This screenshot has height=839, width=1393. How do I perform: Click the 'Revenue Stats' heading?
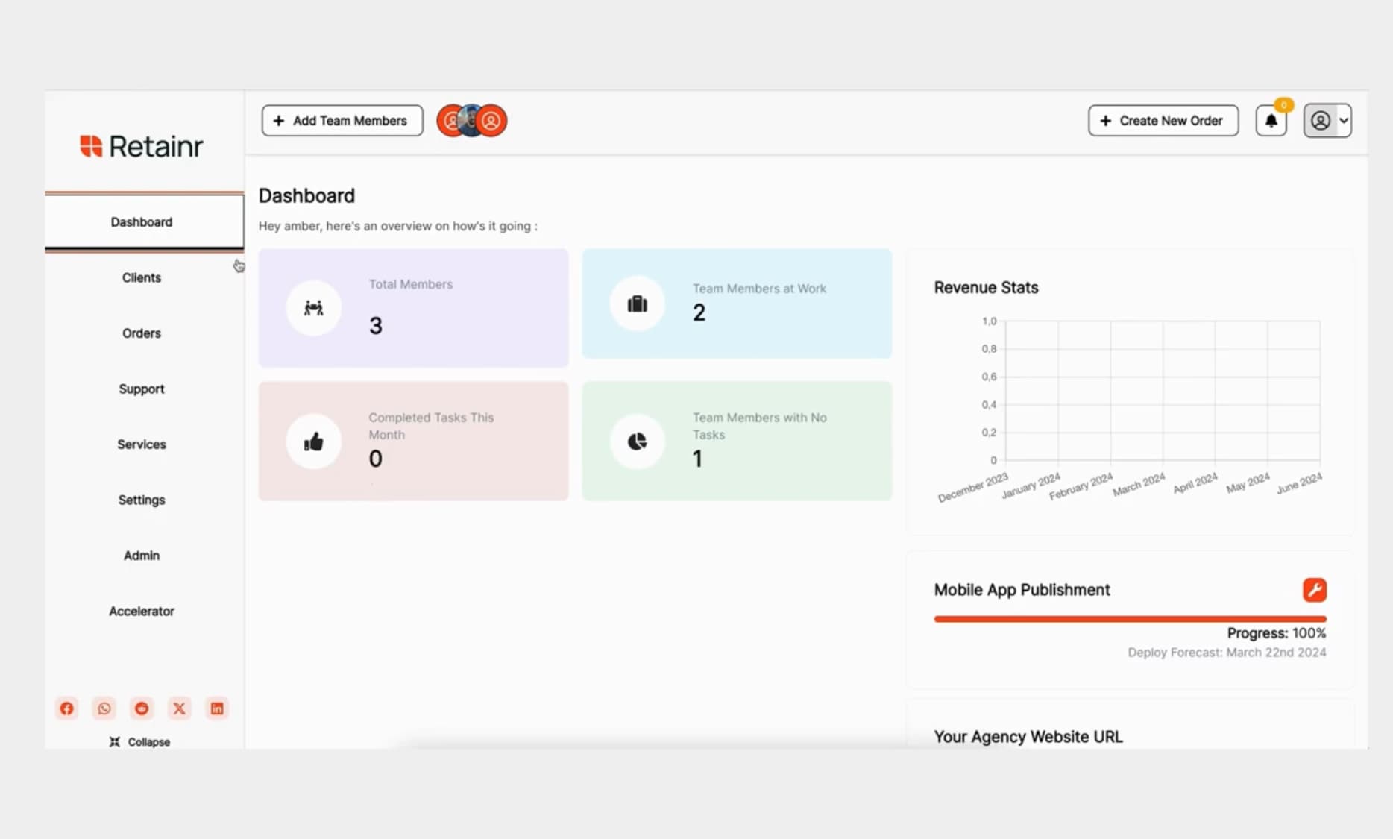[x=986, y=288]
